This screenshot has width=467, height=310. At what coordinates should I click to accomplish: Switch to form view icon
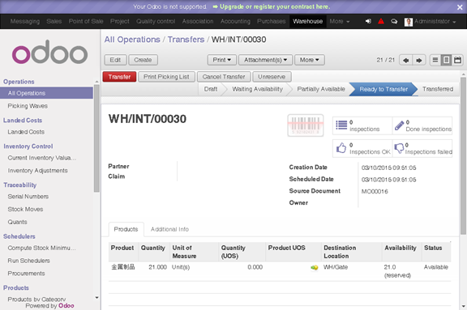point(446,60)
